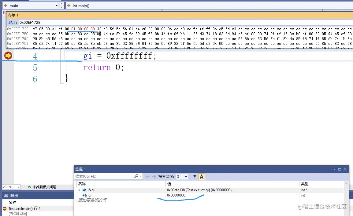Open the 232 % zoom level dropdown
353x216 pixels.
[x=18, y=187]
